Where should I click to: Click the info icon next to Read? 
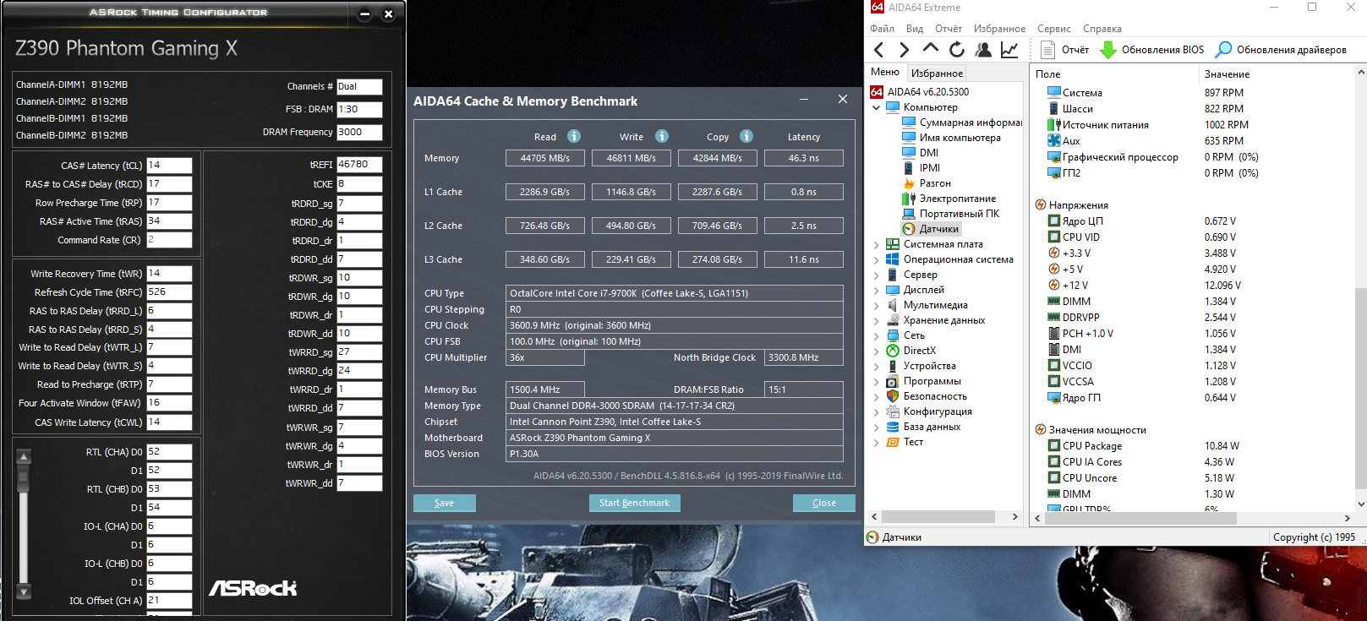(574, 136)
